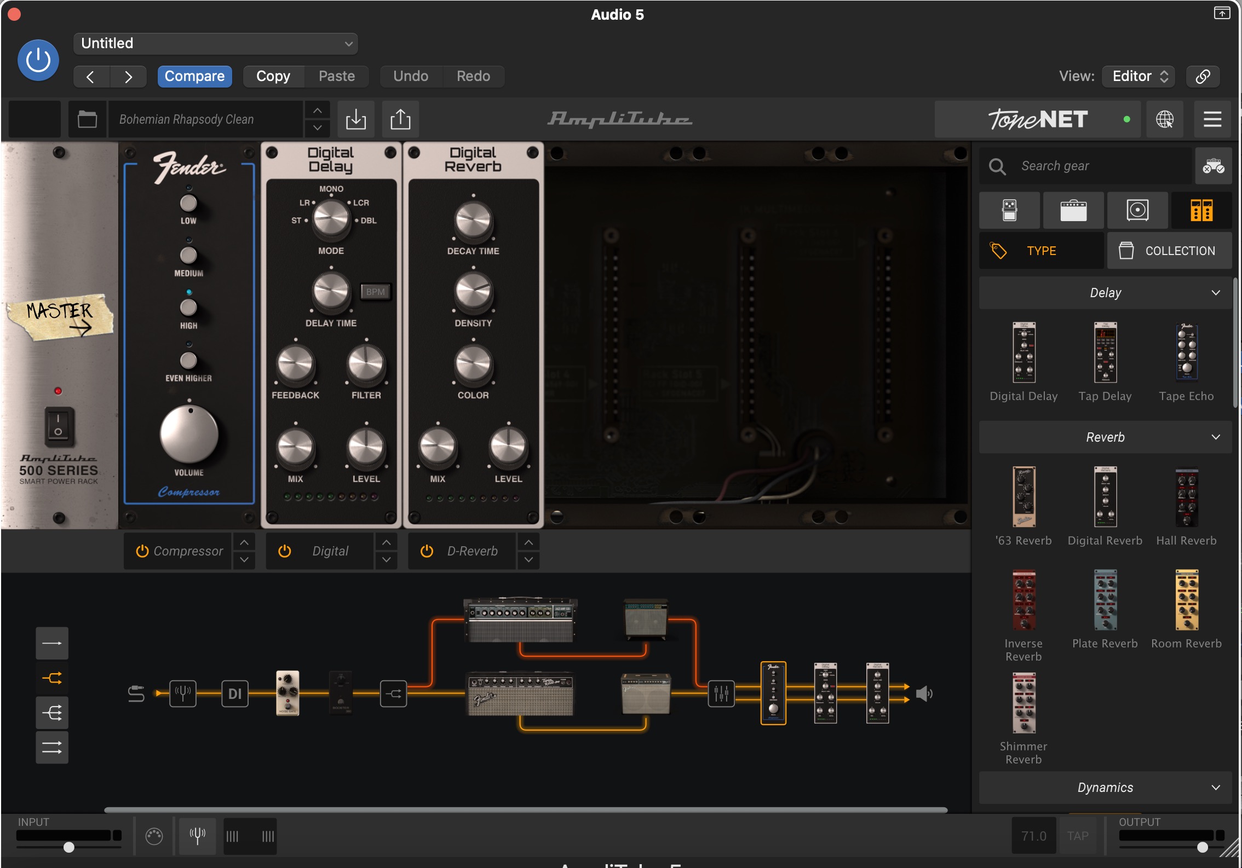The height and width of the screenshot is (868, 1242).
Task: Click the Search gear field
Action: (1085, 166)
